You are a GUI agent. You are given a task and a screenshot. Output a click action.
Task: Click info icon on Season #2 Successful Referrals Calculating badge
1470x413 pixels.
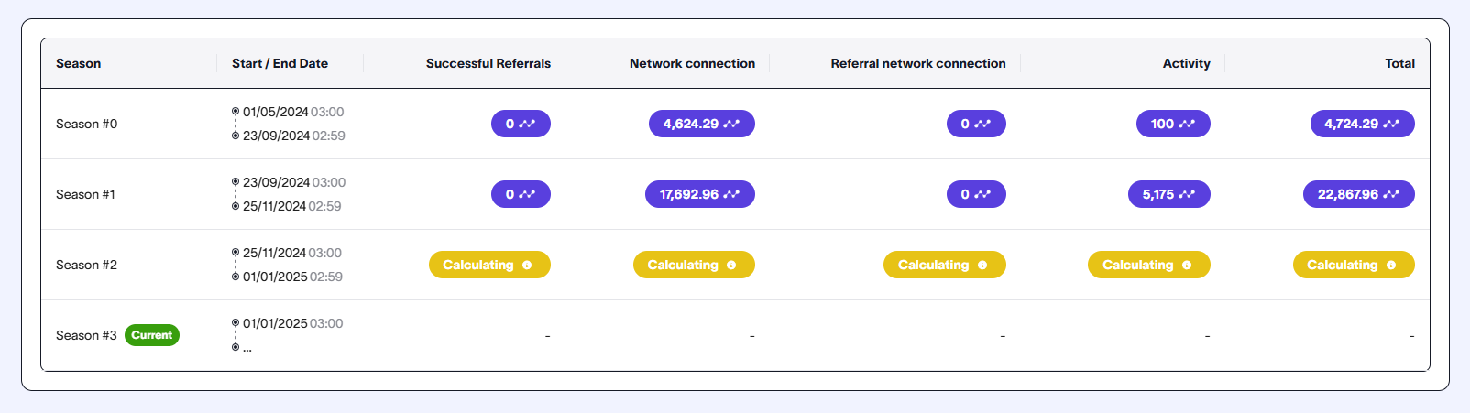(527, 265)
